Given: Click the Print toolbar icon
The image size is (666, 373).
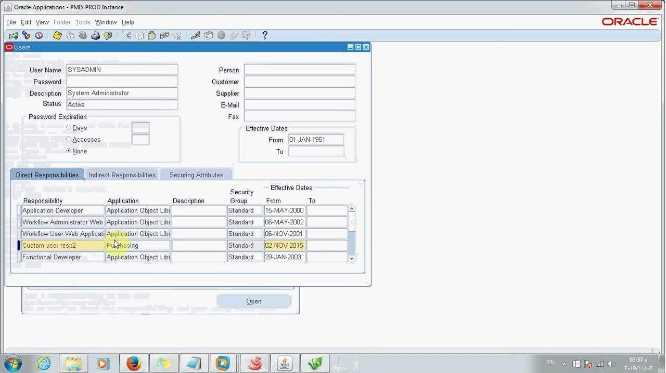Looking at the screenshot, I should click(96, 35).
